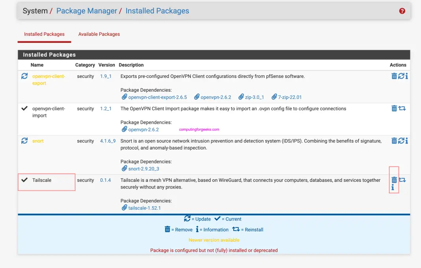Open the tailscale-1.52.1 dependency link
The image size is (421, 268).
pos(145,208)
